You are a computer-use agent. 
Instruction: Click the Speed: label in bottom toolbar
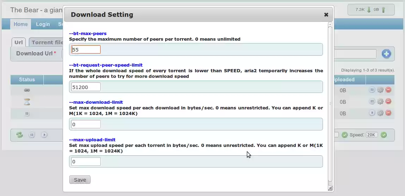click(357, 135)
